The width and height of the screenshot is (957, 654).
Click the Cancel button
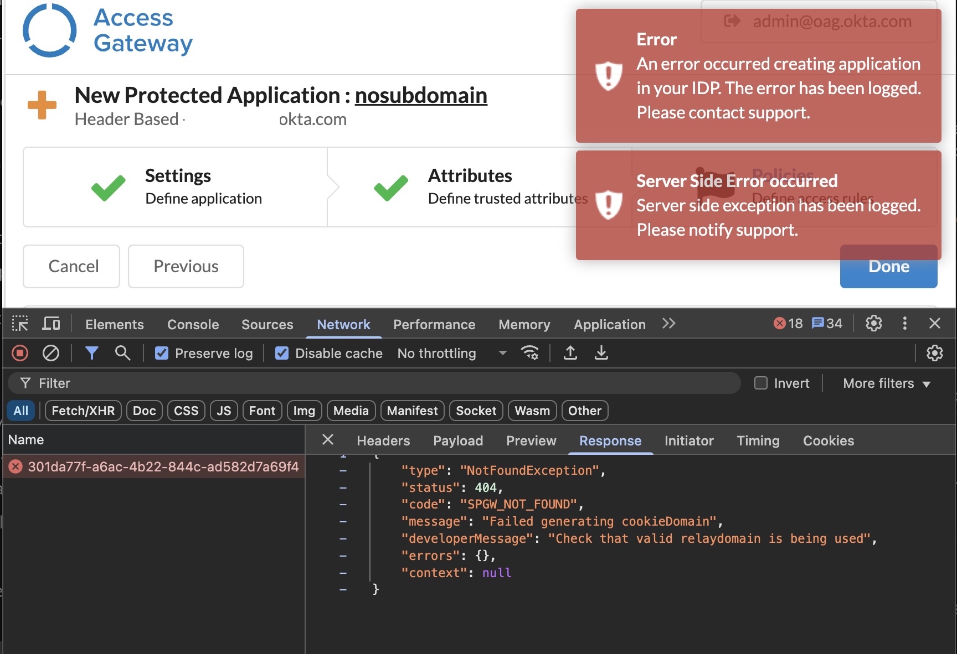[71, 266]
